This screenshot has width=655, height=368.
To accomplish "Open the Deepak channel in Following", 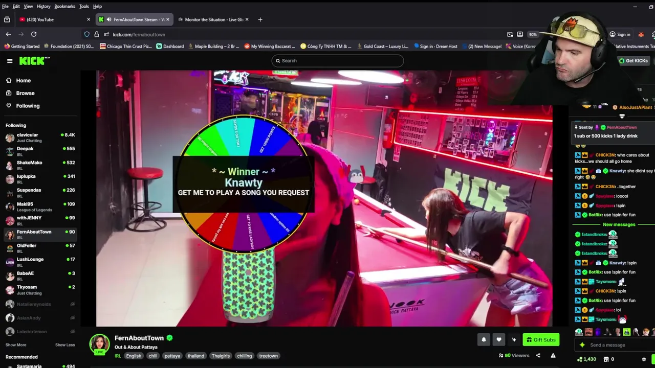I will pyautogui.click(x=40, y=151).
